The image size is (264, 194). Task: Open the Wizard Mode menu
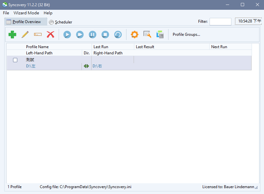click(26, 13)
